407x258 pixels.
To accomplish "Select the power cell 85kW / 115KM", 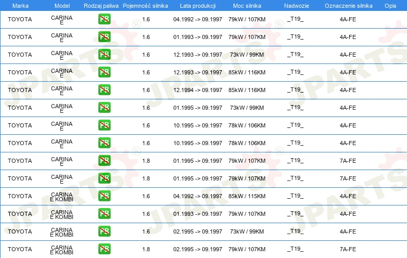I will click(247, 196).
